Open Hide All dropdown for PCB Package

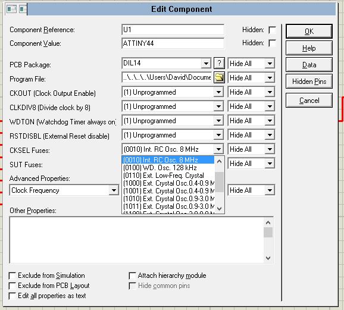tap(270, 64)
